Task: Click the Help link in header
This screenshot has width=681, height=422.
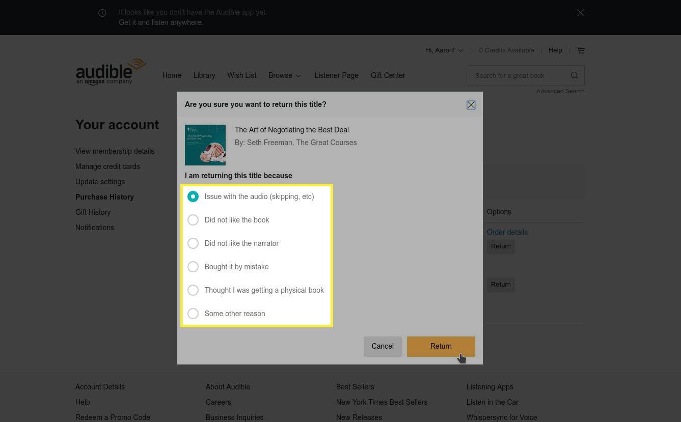Action: pyautogui.click(x=555, y=50)
